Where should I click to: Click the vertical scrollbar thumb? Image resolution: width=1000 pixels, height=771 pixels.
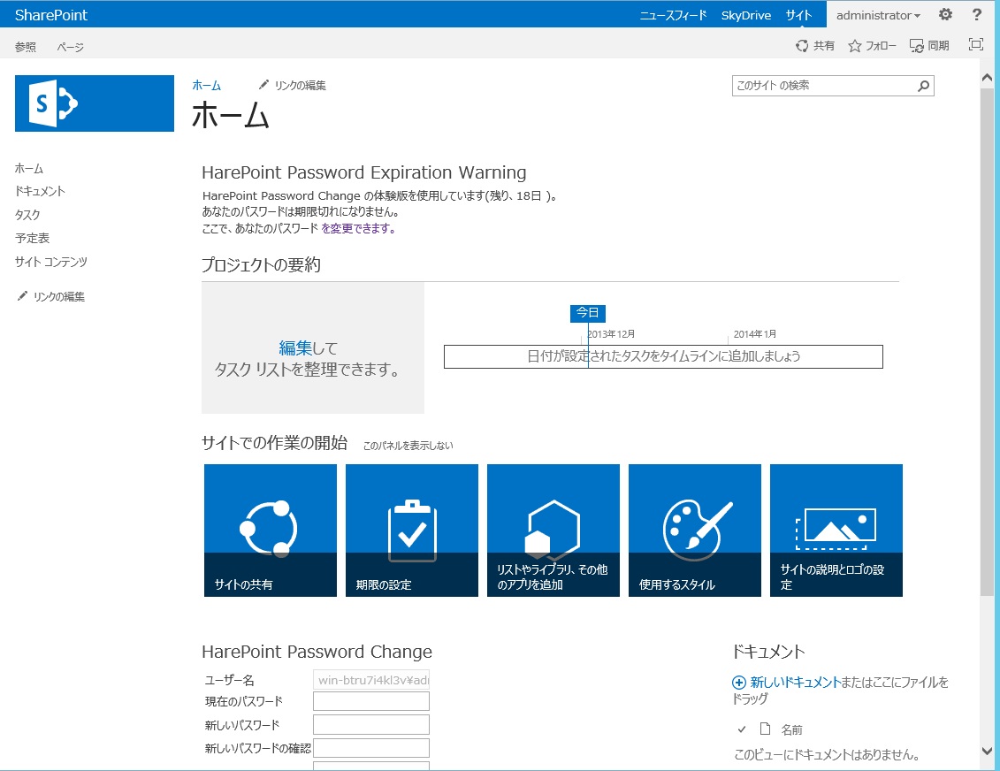click(988, 341)
